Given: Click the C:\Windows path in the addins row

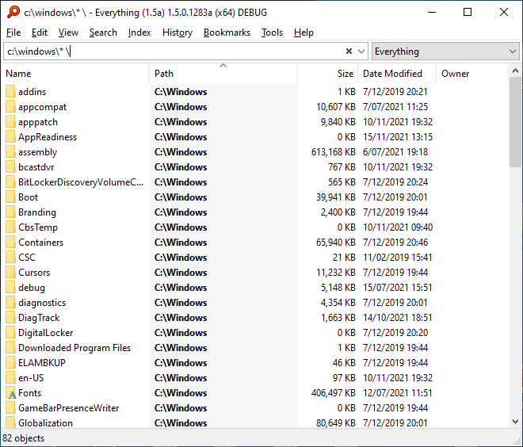Looking at the screenshot, I should pyautogui.click(x=181, y=92).
